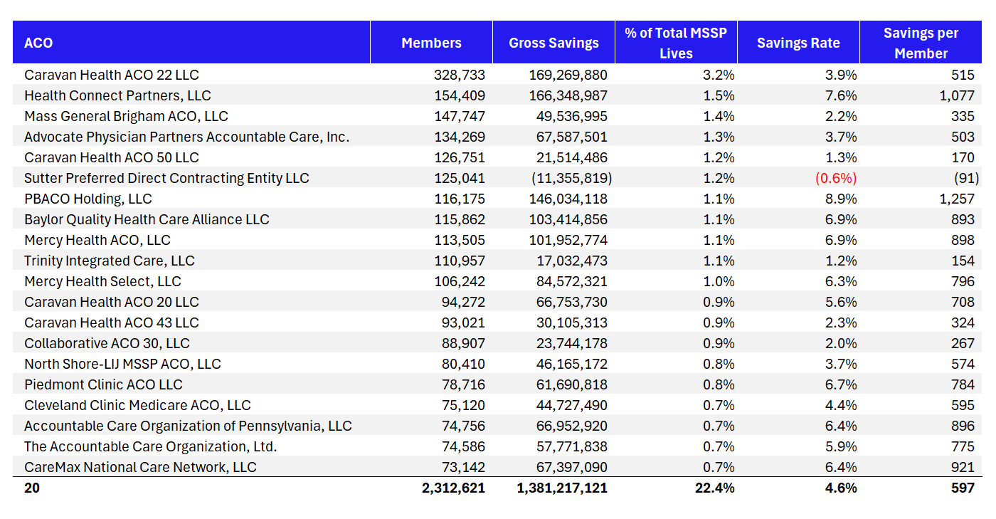Select Mass General Brigham ACO, LLC cell
The image size is (996, 519).
pos(126,116)
